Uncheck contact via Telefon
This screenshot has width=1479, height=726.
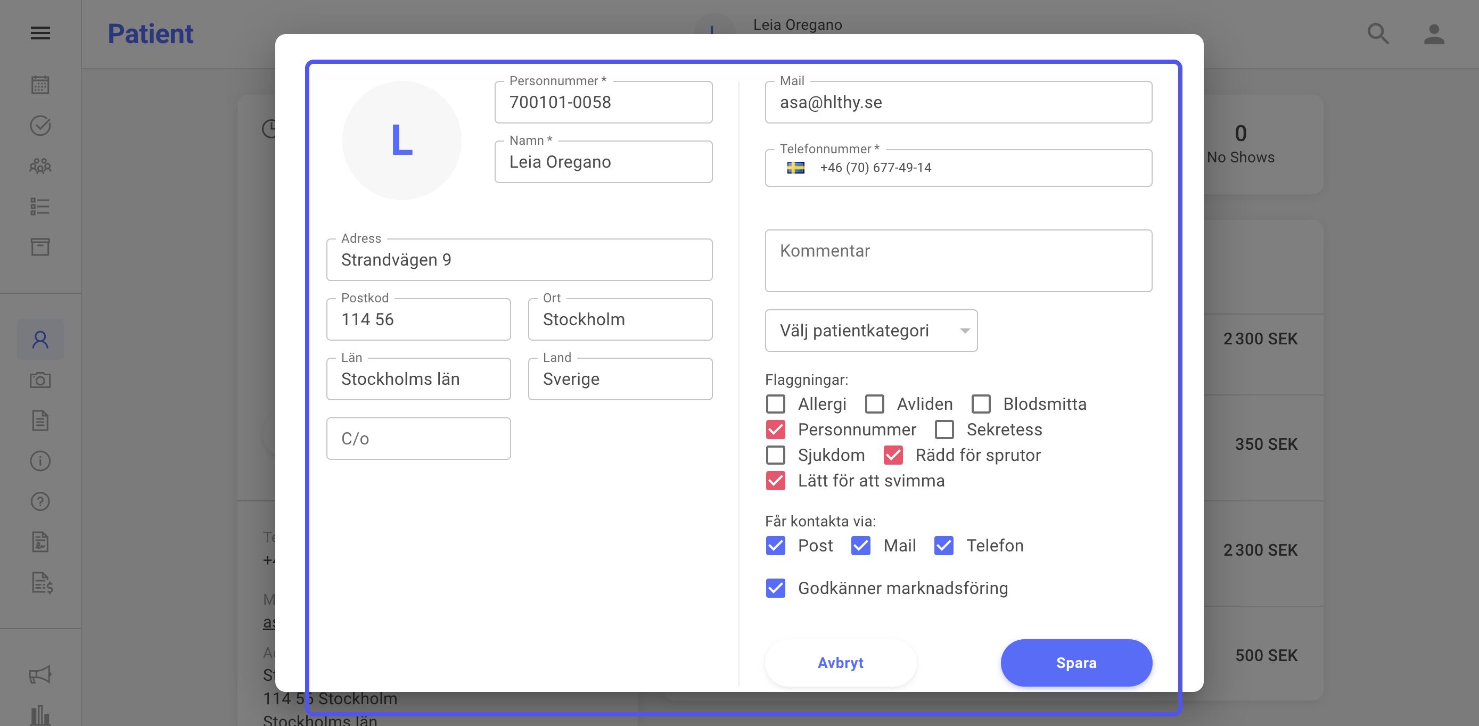pyautogui.click(x=944, y=545)
